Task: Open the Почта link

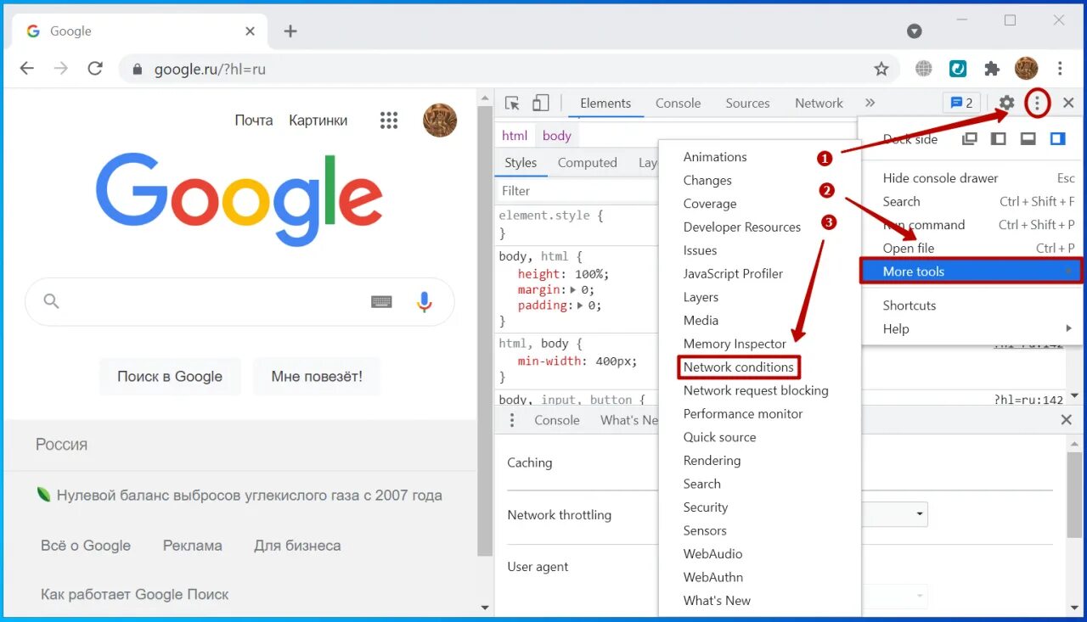Action: pos(254,120)
